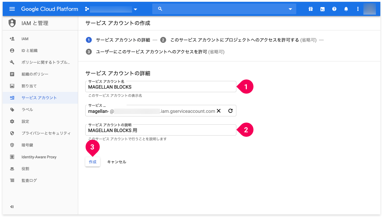
Task: Open 設定 in sidebar
Action: 40,121
